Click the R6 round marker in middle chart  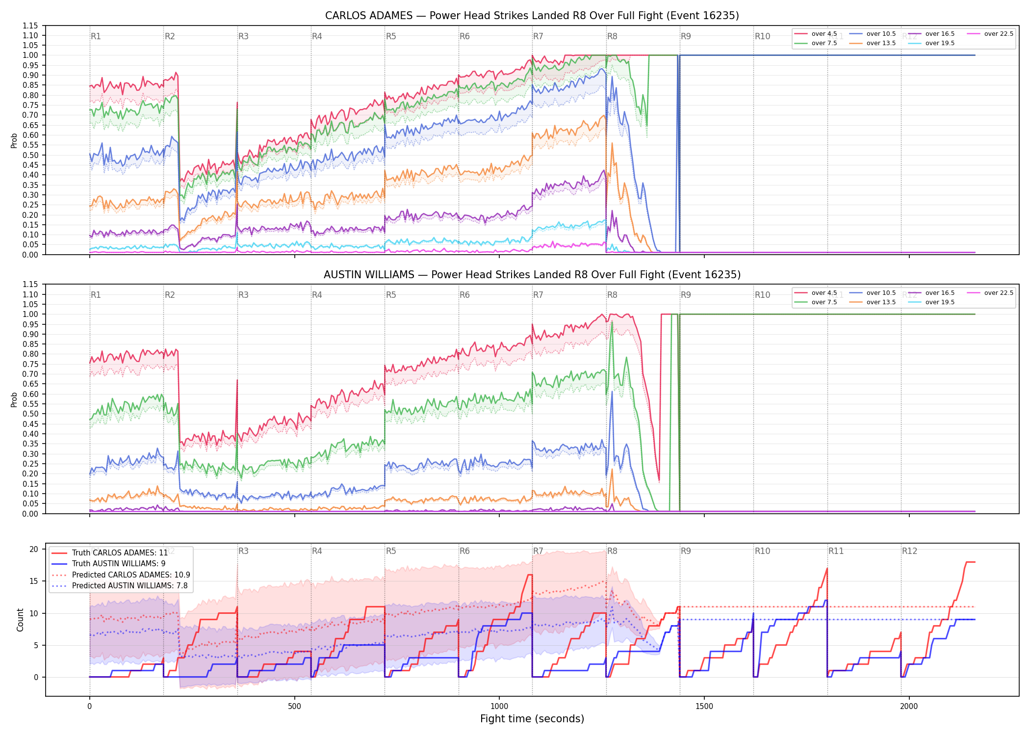(x=464, y=295)
